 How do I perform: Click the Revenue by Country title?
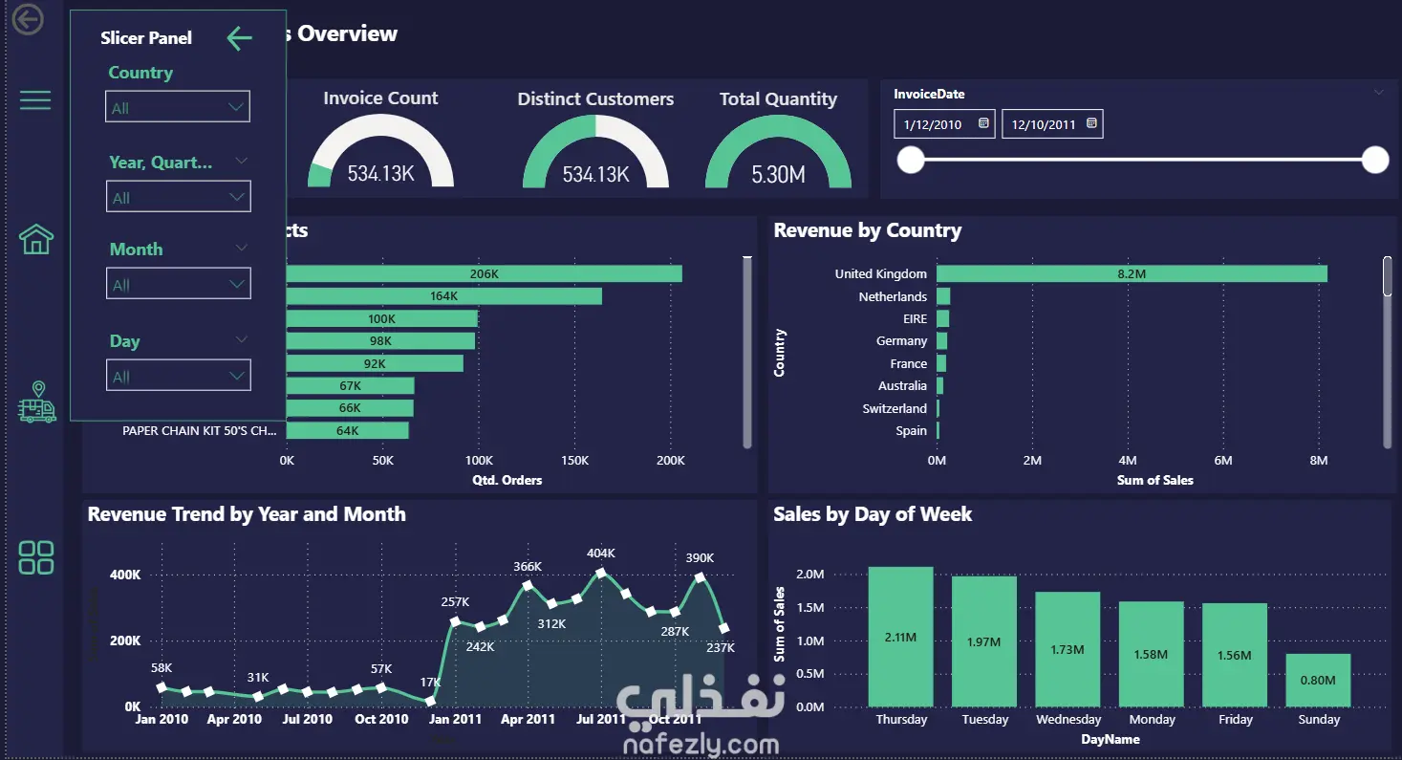coord(868,230)
